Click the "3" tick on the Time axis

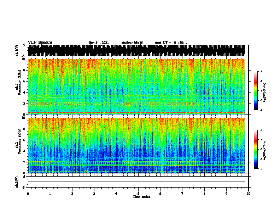click(94, 194)
